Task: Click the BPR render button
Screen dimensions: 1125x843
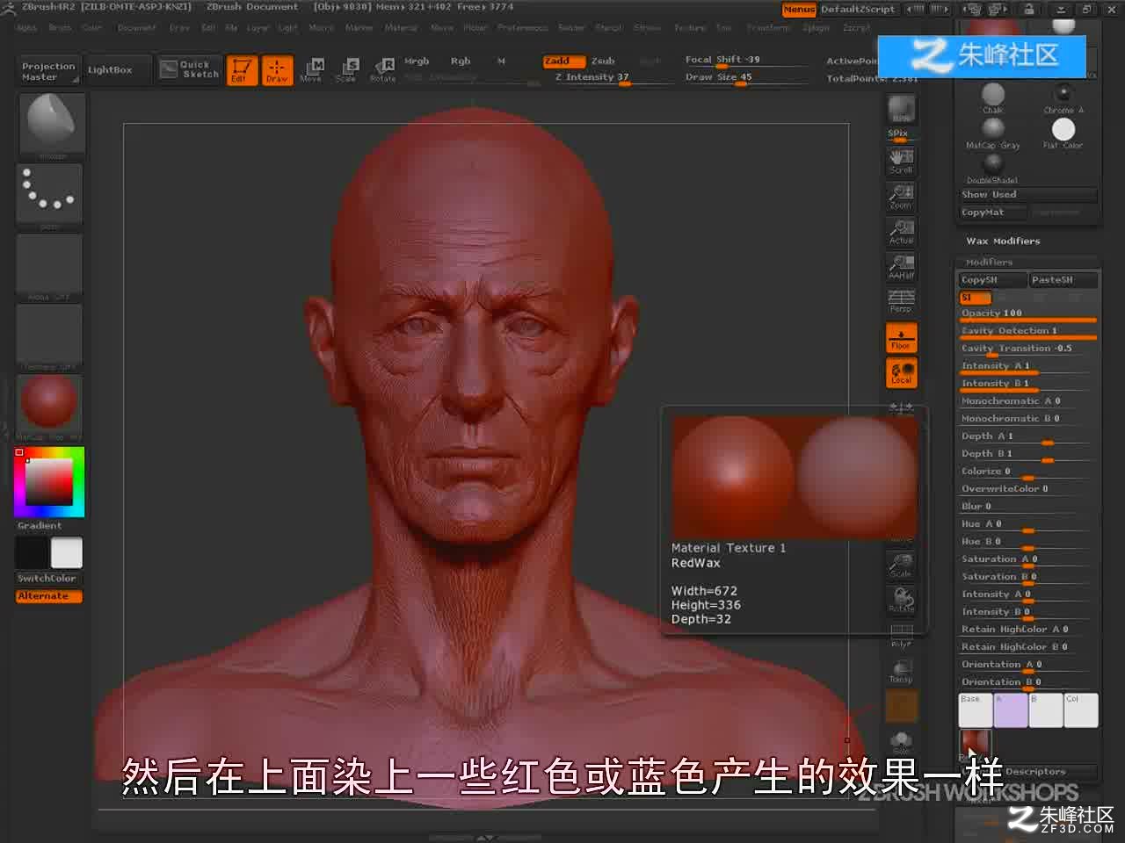Action: click(902, 109)
